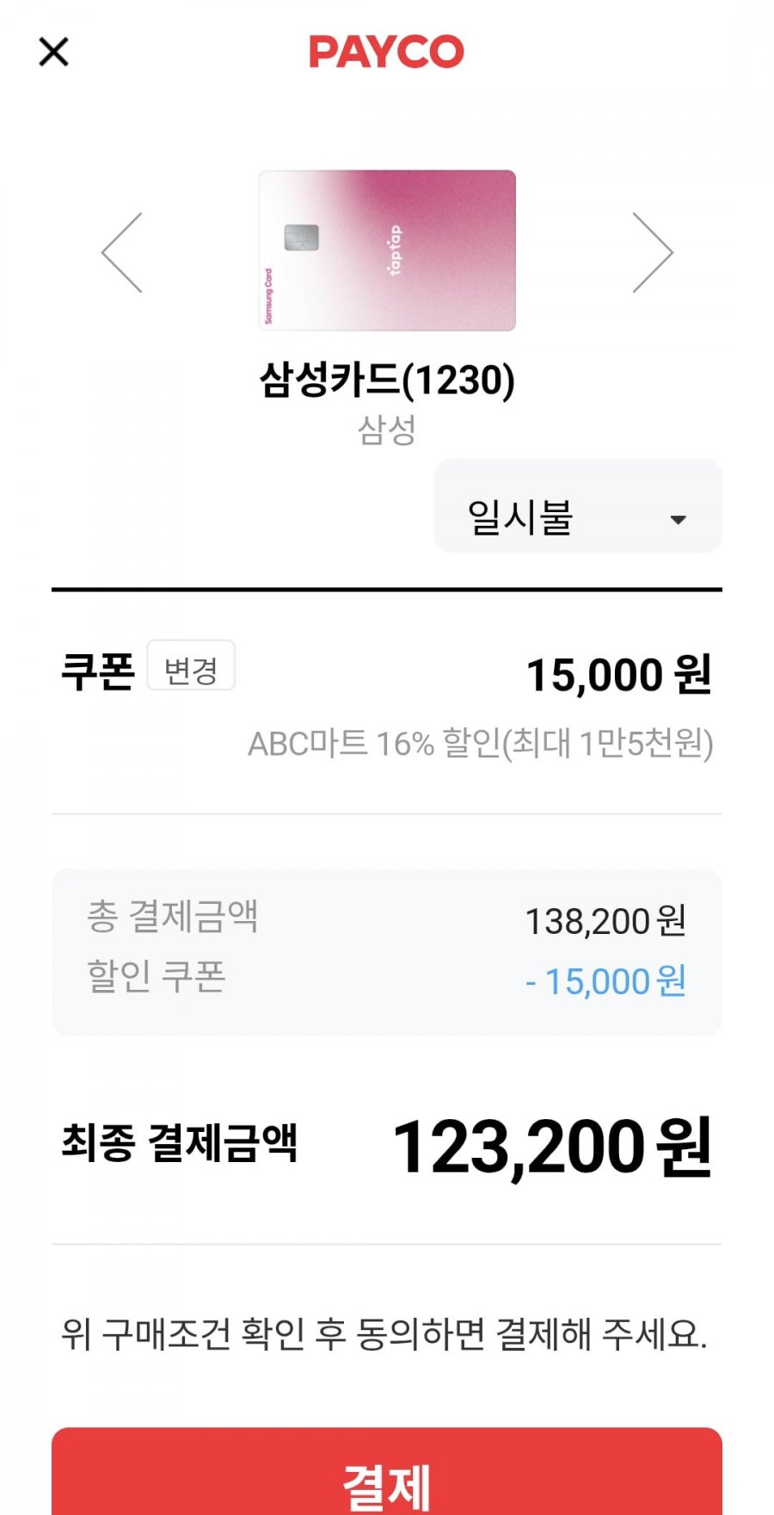Viewport: 774px width, 1515px height.
Task: Tap the PAYCO logo
Action: (386, 52)
